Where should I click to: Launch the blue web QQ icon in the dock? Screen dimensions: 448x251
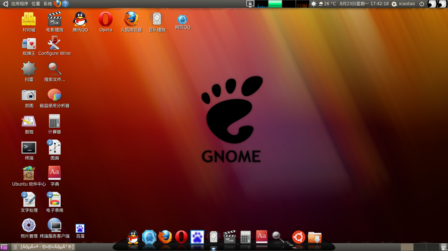pyautogui.click(x=149, y=237)
